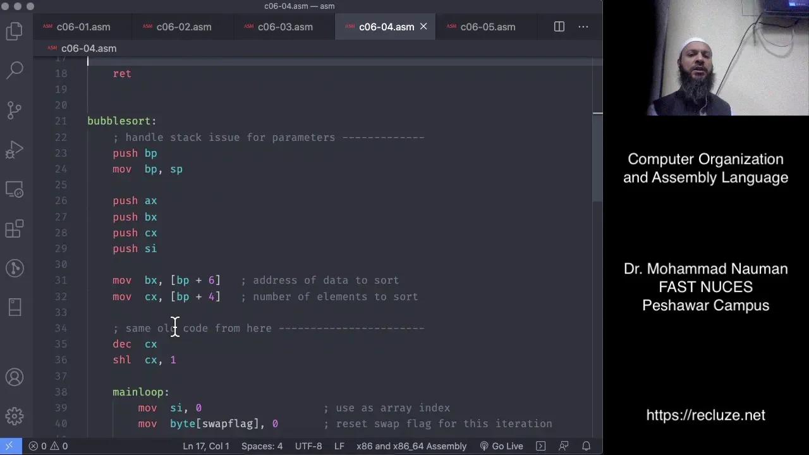809x455 pixels.
Task: Click the 'mainloop:' label
Action: (141, 392)
